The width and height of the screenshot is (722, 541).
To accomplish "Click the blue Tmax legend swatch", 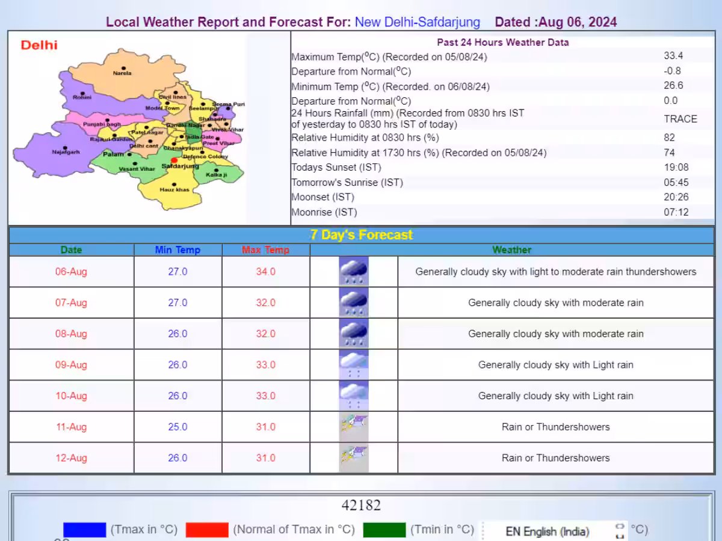I will (x=84, y=530).
